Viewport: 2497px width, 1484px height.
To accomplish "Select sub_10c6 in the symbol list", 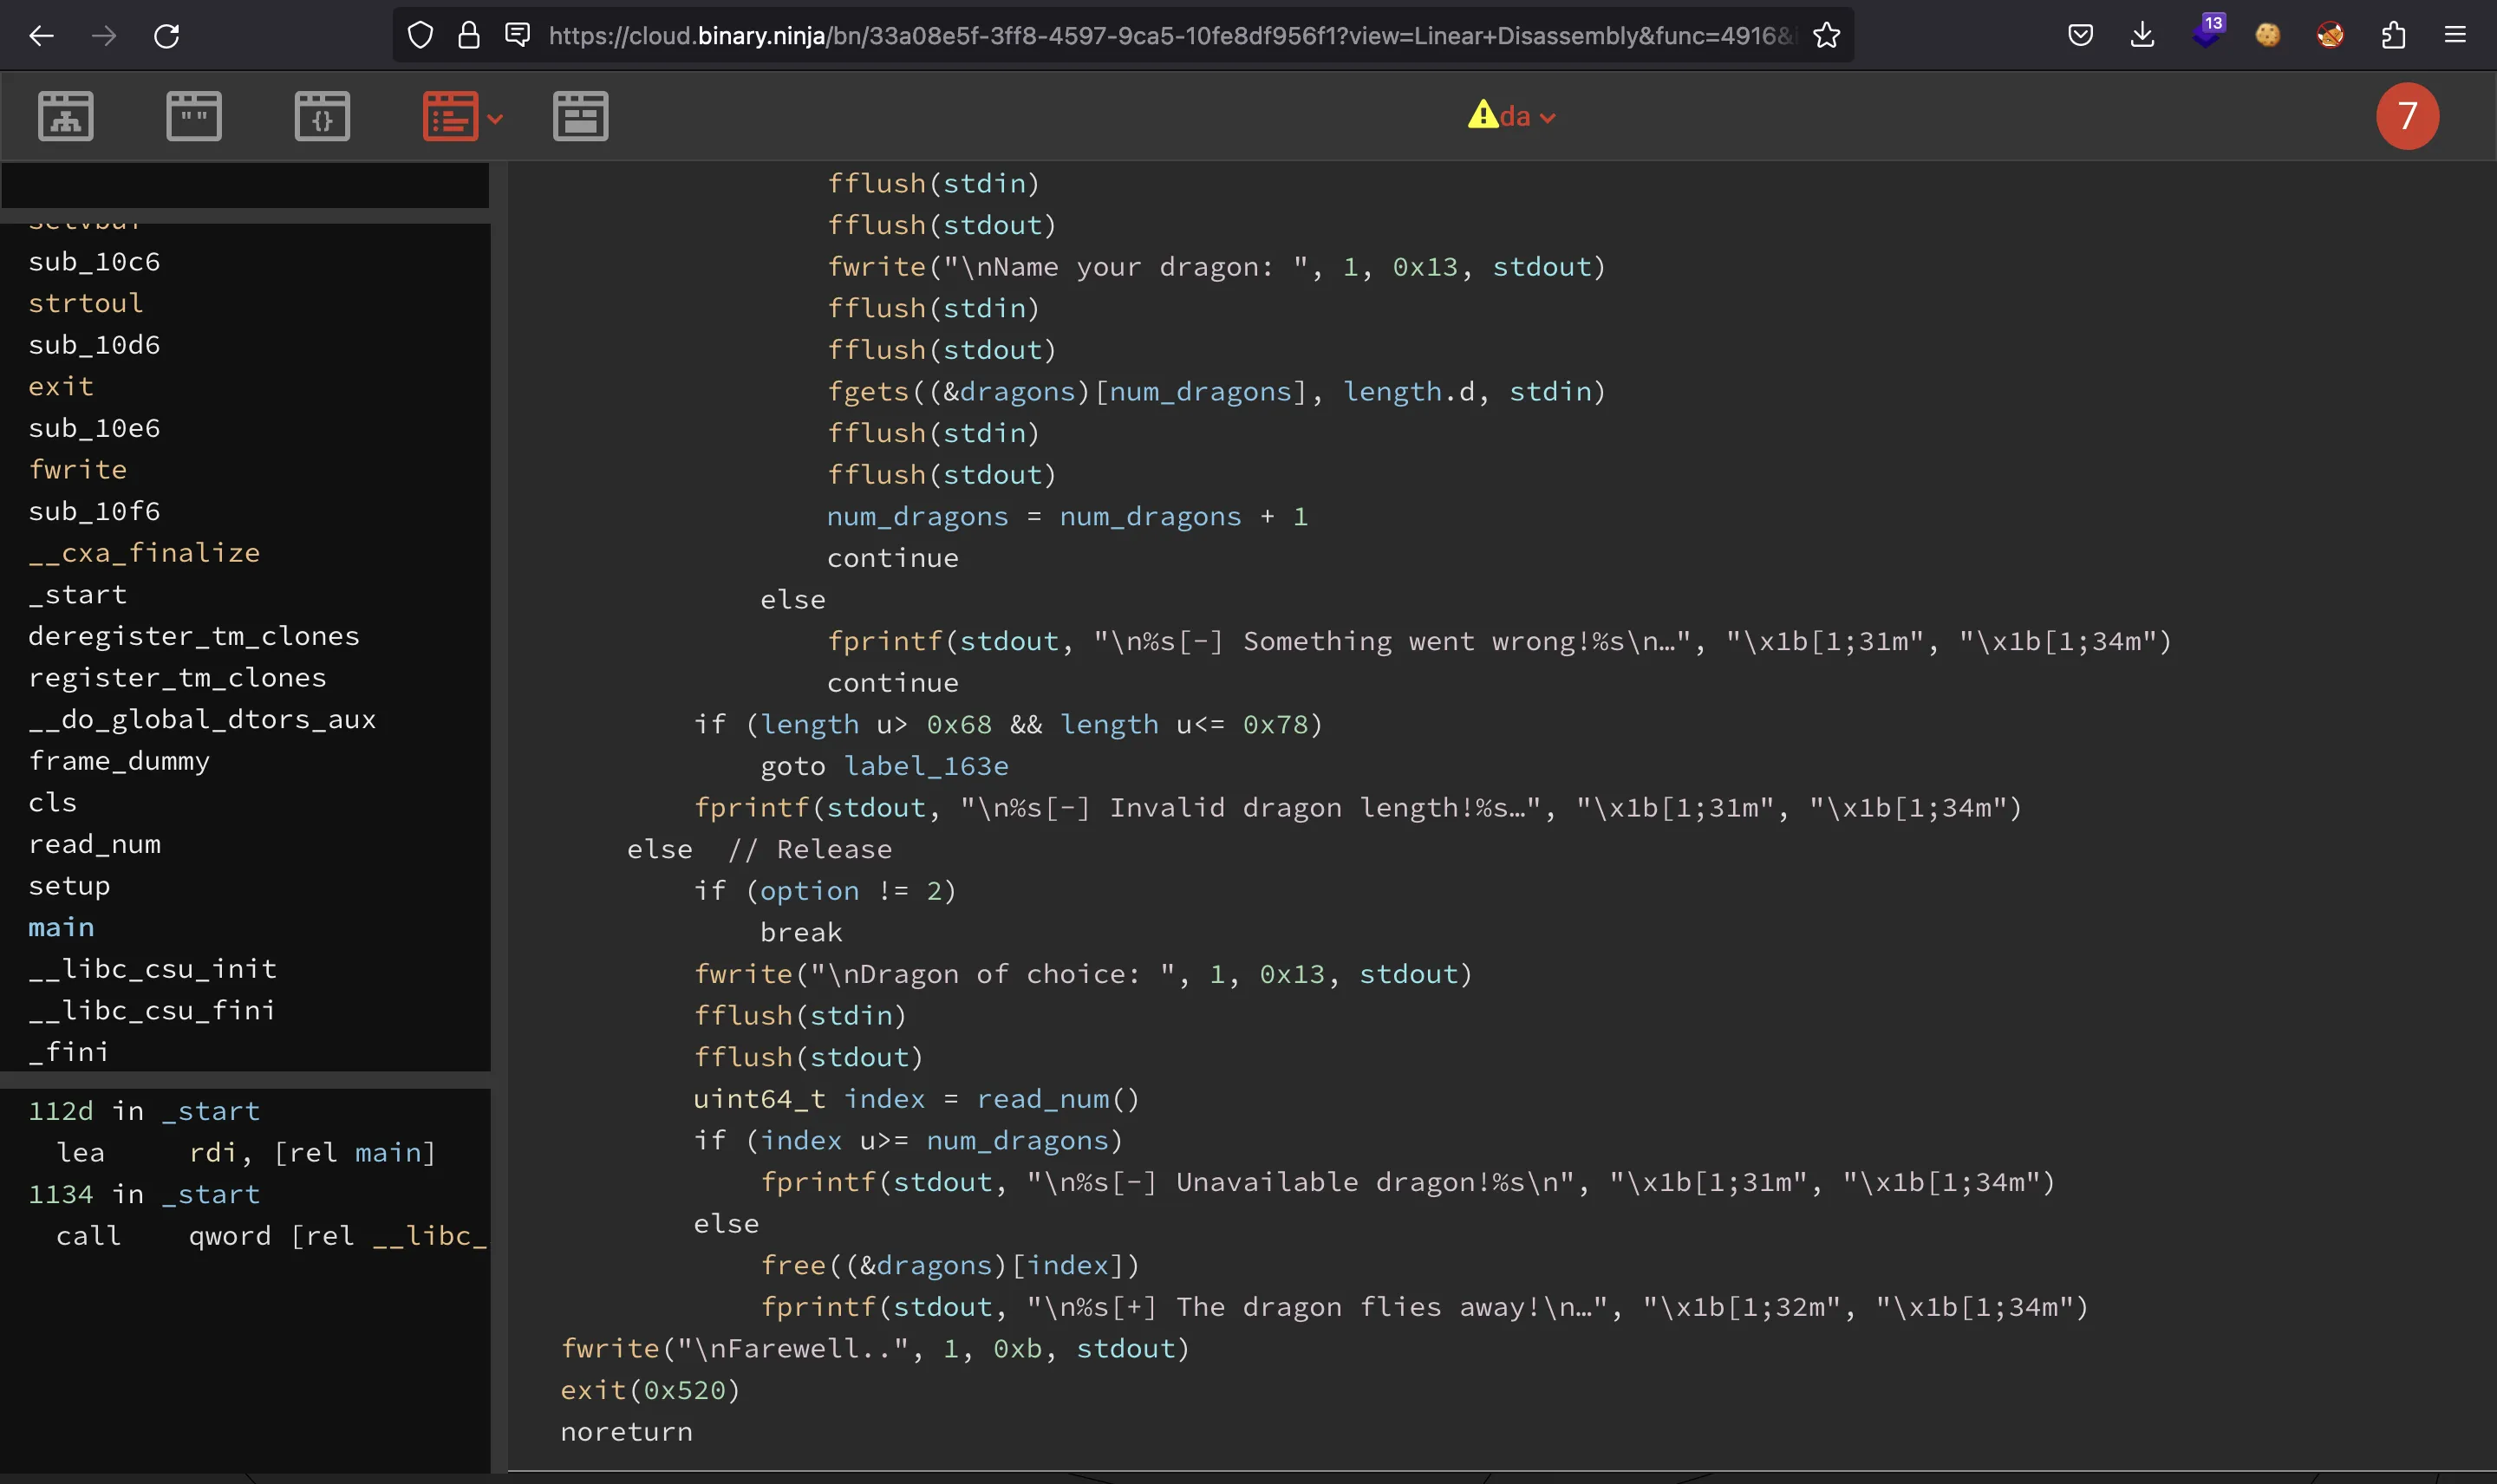I will pos(94,261).
